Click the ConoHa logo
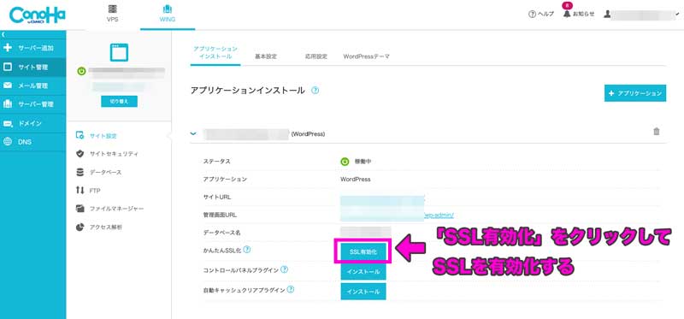684x319 pixels. click(x=37, y=15)
